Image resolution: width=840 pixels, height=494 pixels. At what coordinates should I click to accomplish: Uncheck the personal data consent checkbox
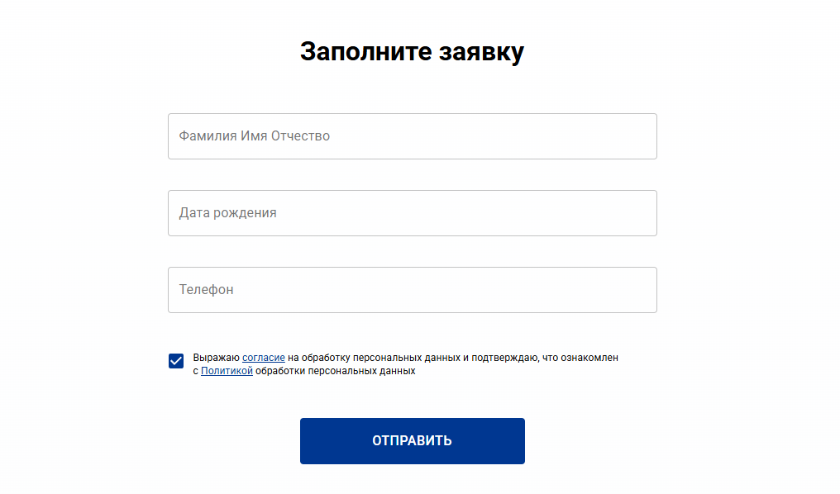[176, 361]
